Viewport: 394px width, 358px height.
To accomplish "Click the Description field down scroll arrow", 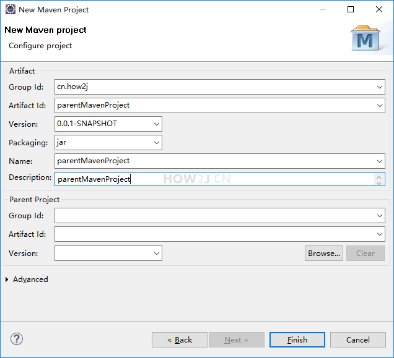I will (379, 182).
